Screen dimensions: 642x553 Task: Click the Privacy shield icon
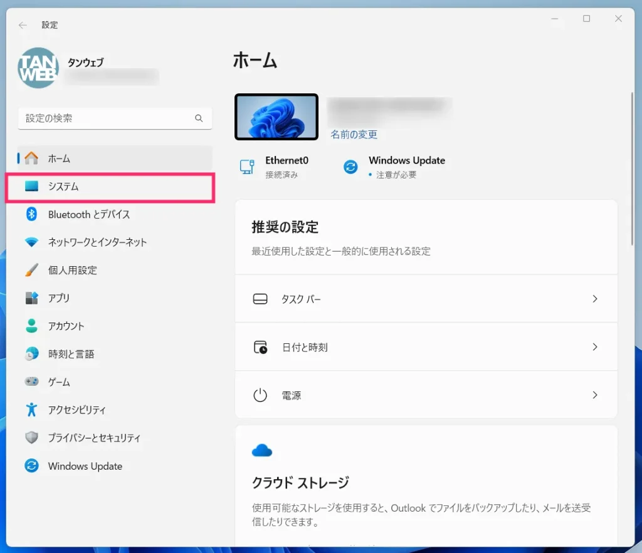coord(31,438)
